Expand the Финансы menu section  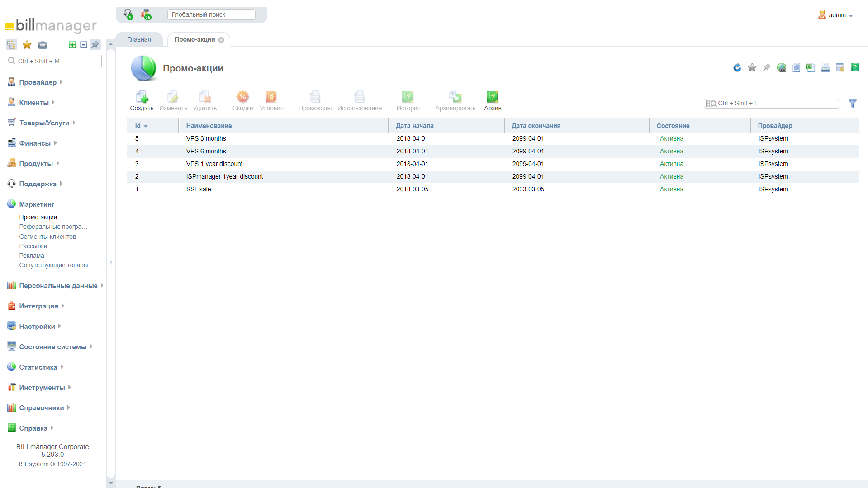(35, 143)
